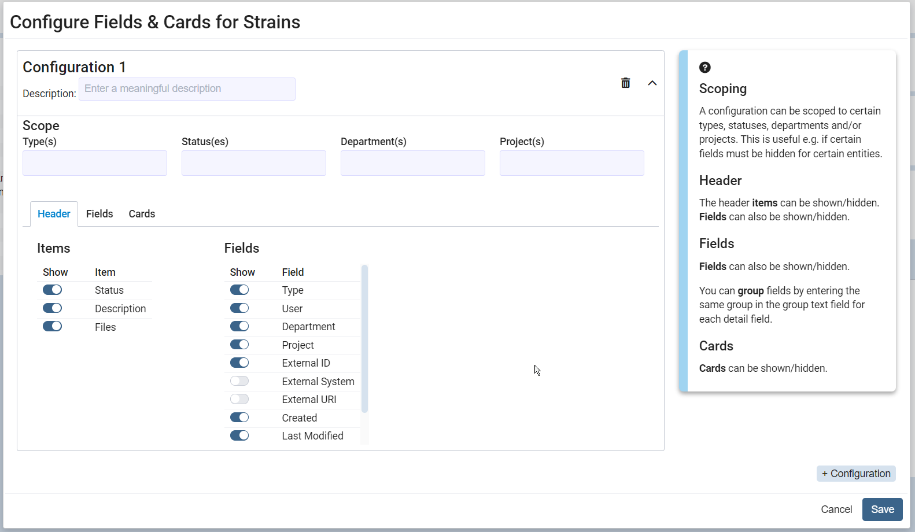Open the Department(s) scope selector

coord(413,163)
